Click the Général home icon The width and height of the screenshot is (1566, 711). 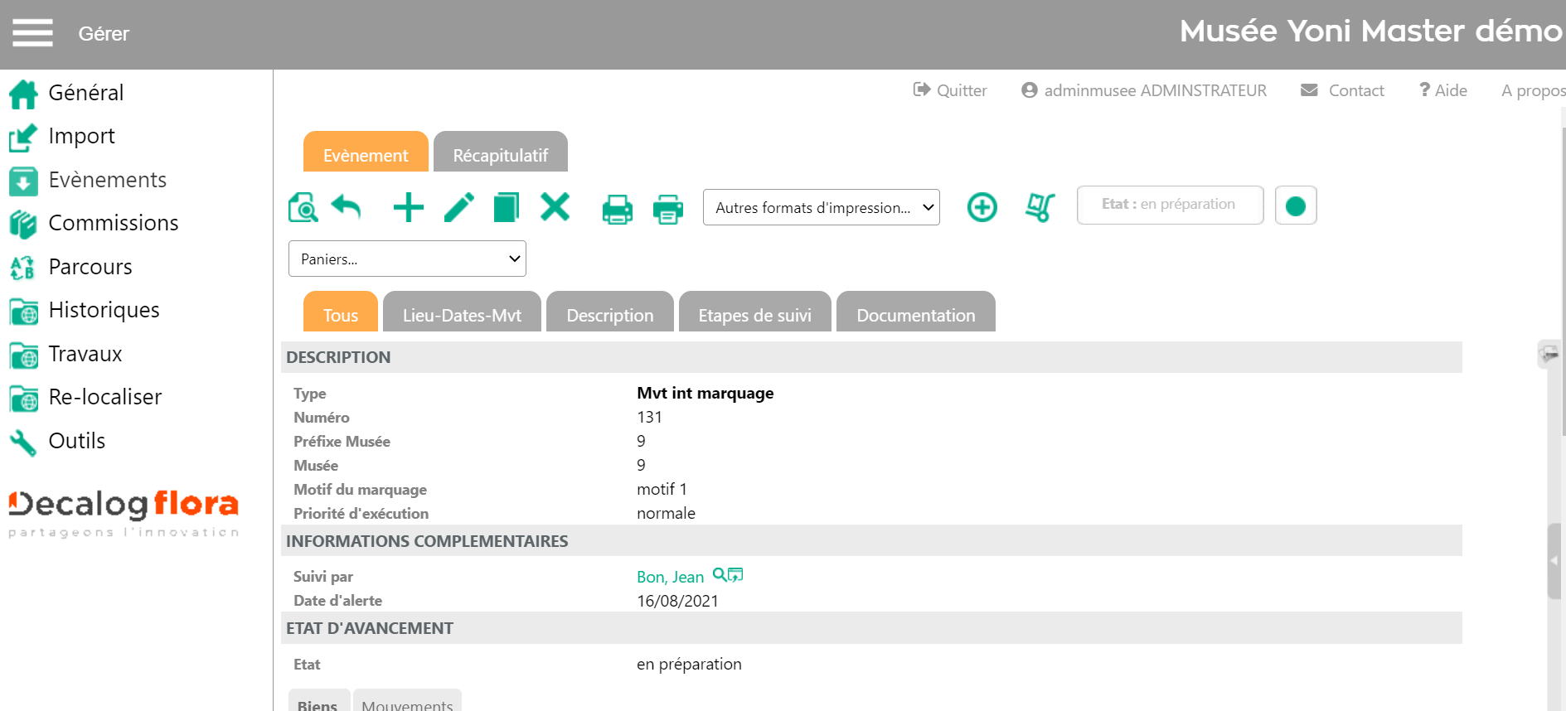[23, 94]
